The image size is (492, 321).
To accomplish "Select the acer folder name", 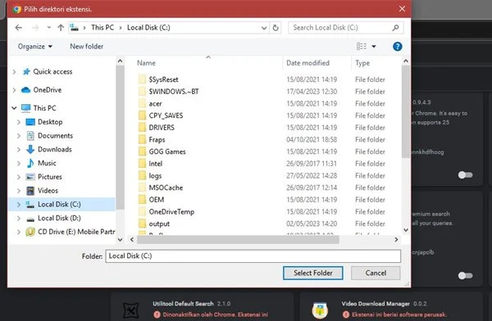I will coord(155,104).
